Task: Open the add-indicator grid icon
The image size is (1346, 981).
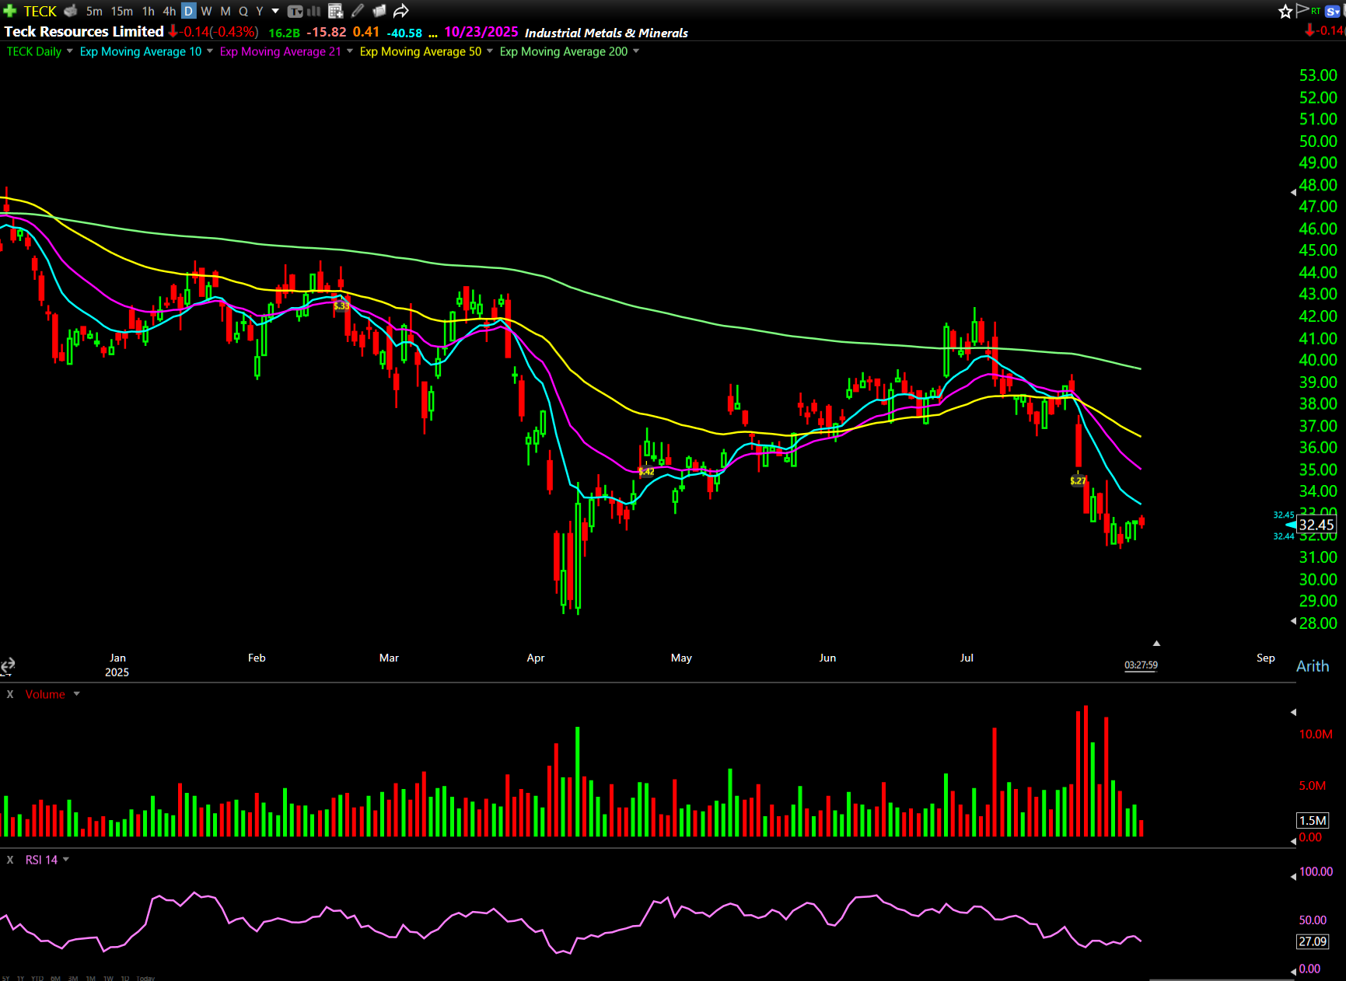Action: (x=336, y=11)
